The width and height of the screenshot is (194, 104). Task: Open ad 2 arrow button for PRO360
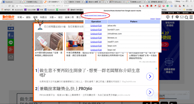point(150,92)
